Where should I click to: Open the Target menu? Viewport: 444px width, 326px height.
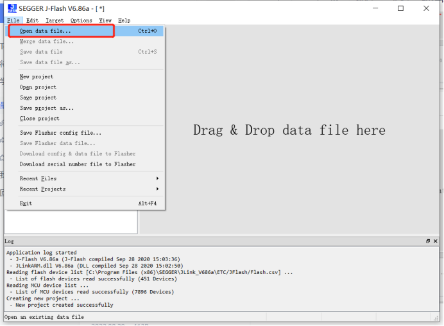(x=55, y=21)
